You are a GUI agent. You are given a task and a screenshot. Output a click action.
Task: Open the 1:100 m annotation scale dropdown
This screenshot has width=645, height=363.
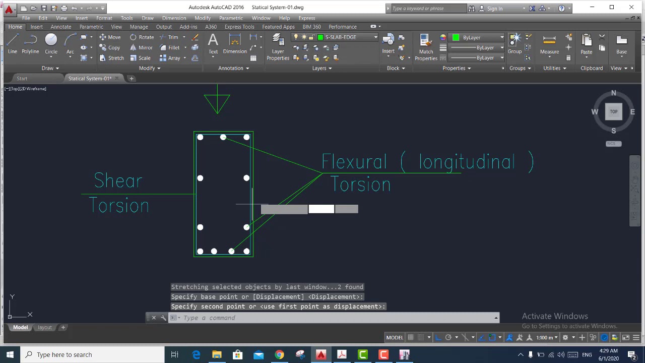[547, 337]
